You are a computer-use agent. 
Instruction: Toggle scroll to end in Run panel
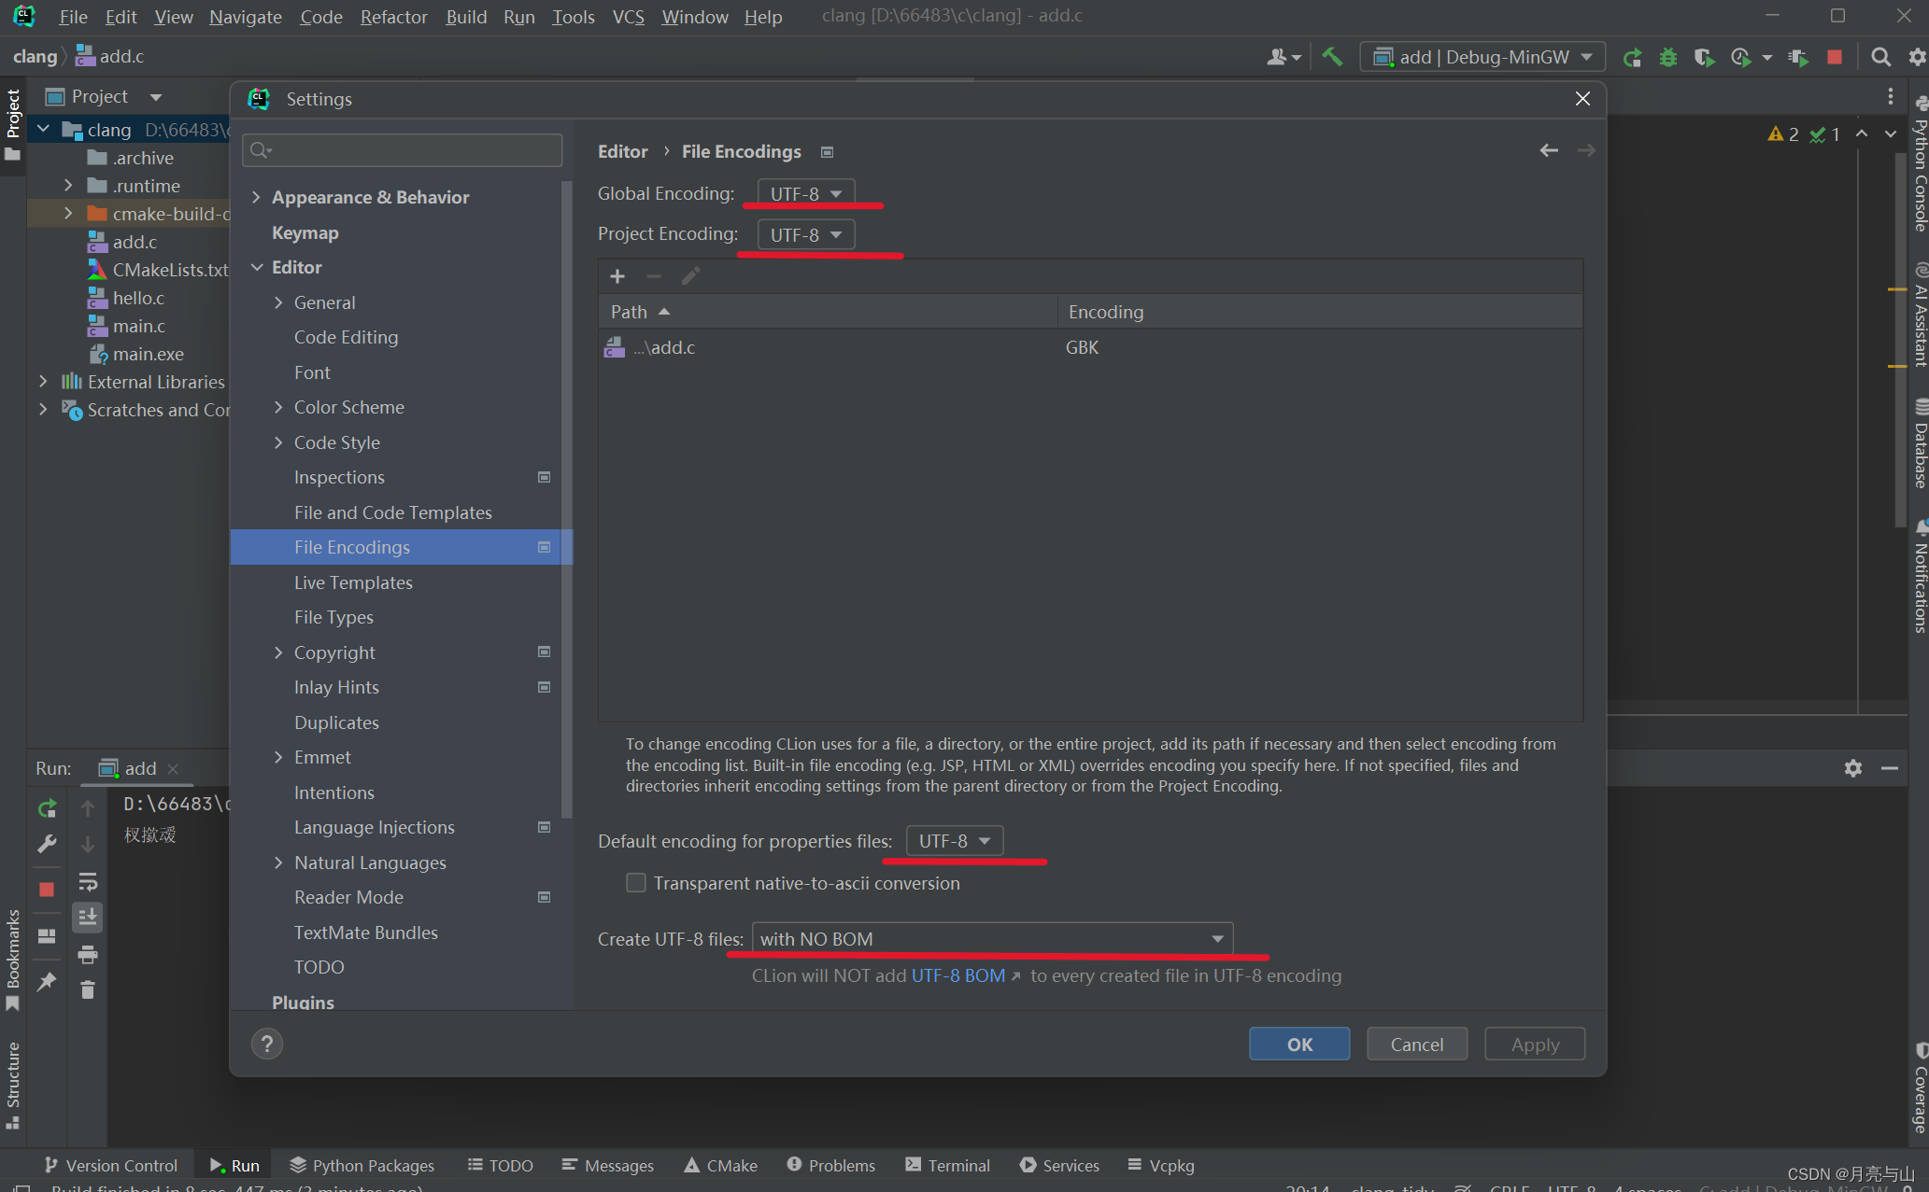point(88,918)
